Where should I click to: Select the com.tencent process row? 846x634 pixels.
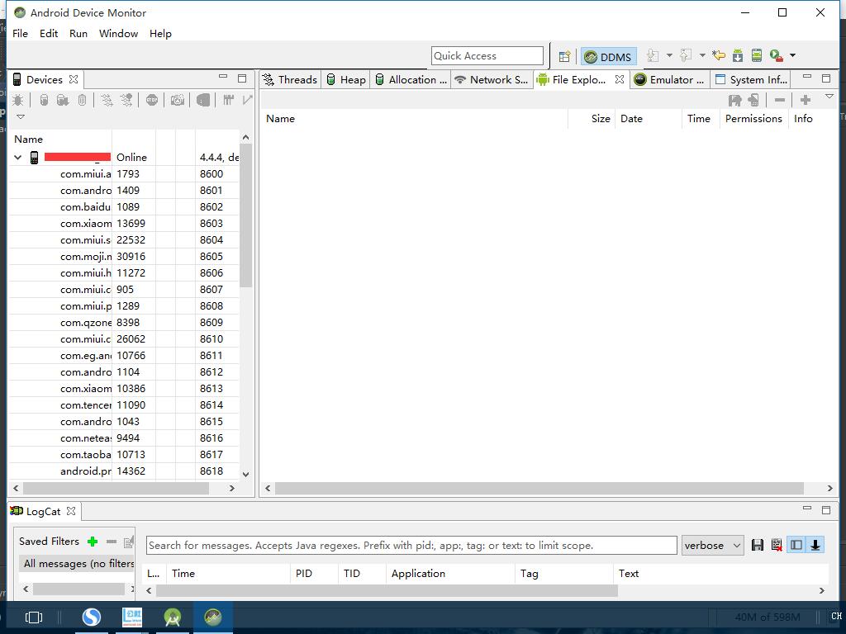123,405
